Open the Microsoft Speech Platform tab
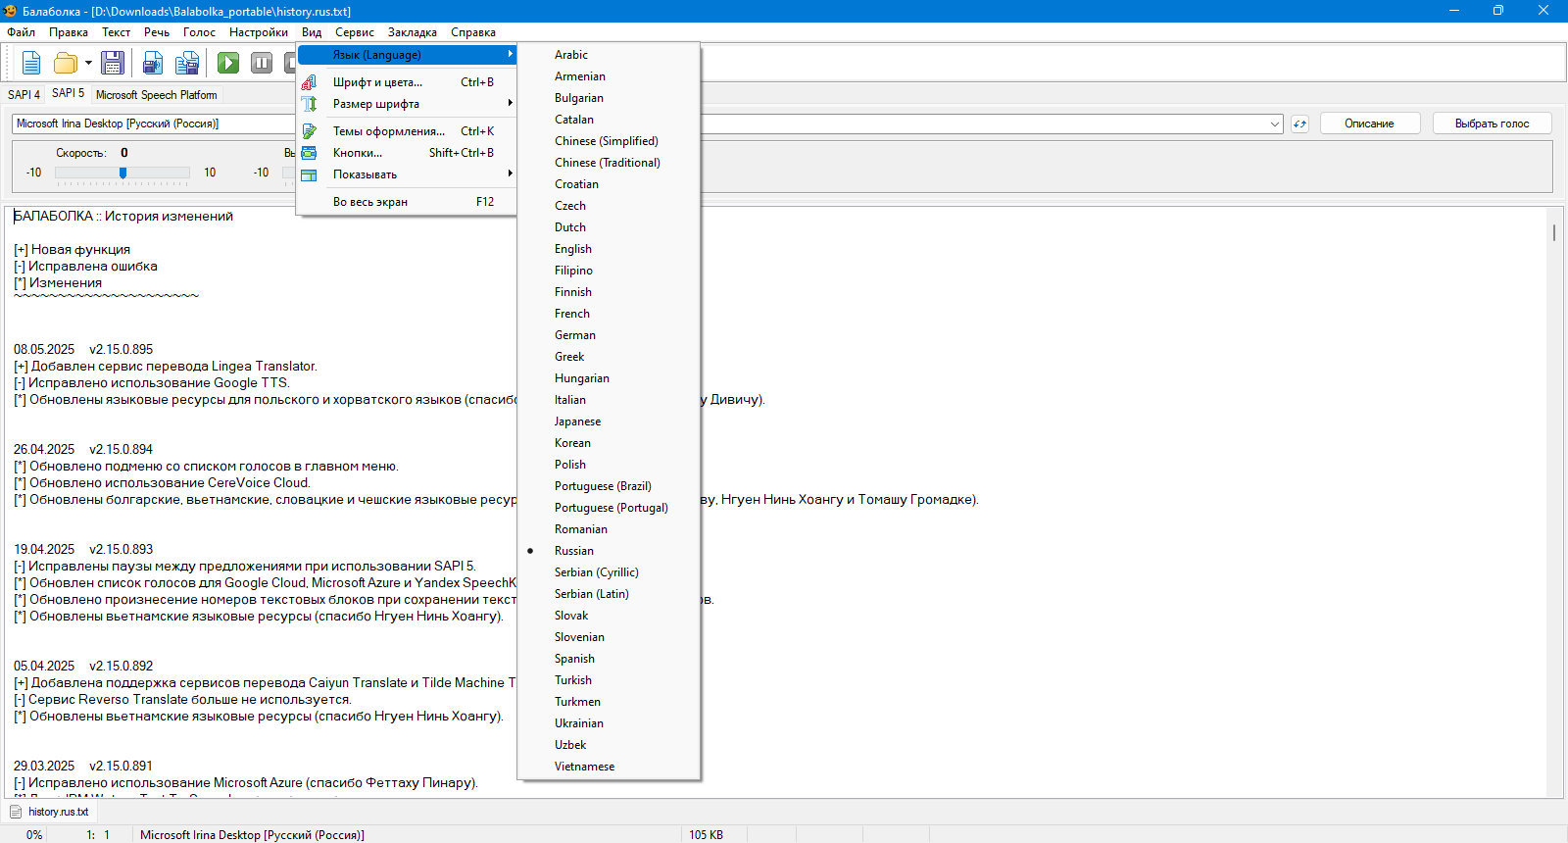 click(x=156, y=95)
